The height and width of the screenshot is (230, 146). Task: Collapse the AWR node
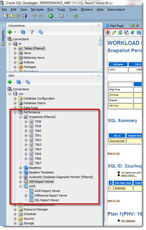click(x=21, y=186)
